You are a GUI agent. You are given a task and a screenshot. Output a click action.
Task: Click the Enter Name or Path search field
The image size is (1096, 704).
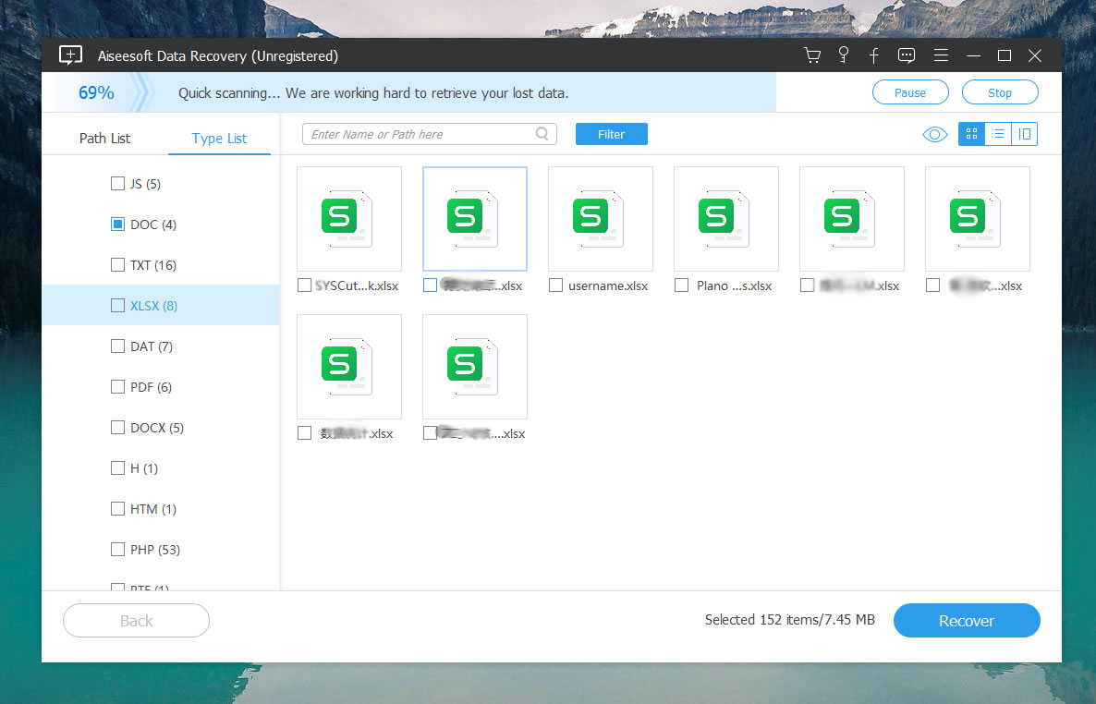click(420, 134)
